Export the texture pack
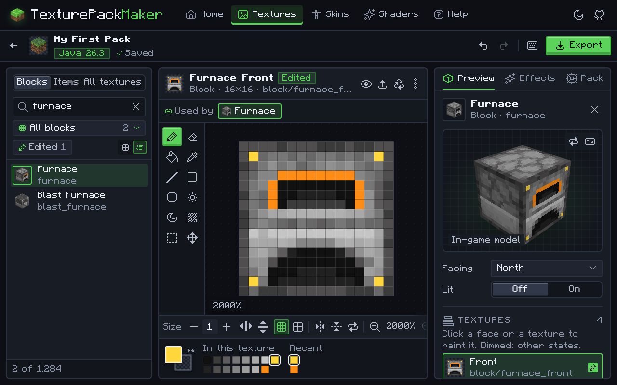This screenshot has width=617, height=385. pos(578,46)
